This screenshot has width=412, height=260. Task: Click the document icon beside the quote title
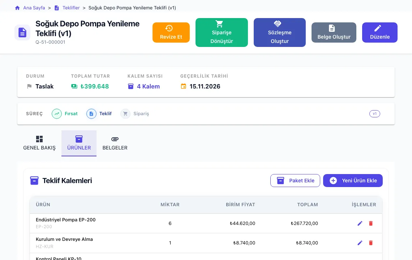click(x=22, y=32)
